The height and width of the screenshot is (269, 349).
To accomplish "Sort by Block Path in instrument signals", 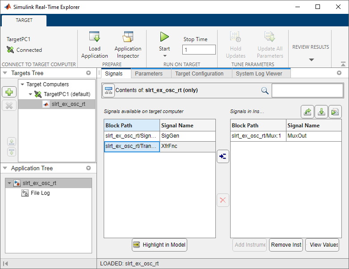I will [x=258, y=126].
